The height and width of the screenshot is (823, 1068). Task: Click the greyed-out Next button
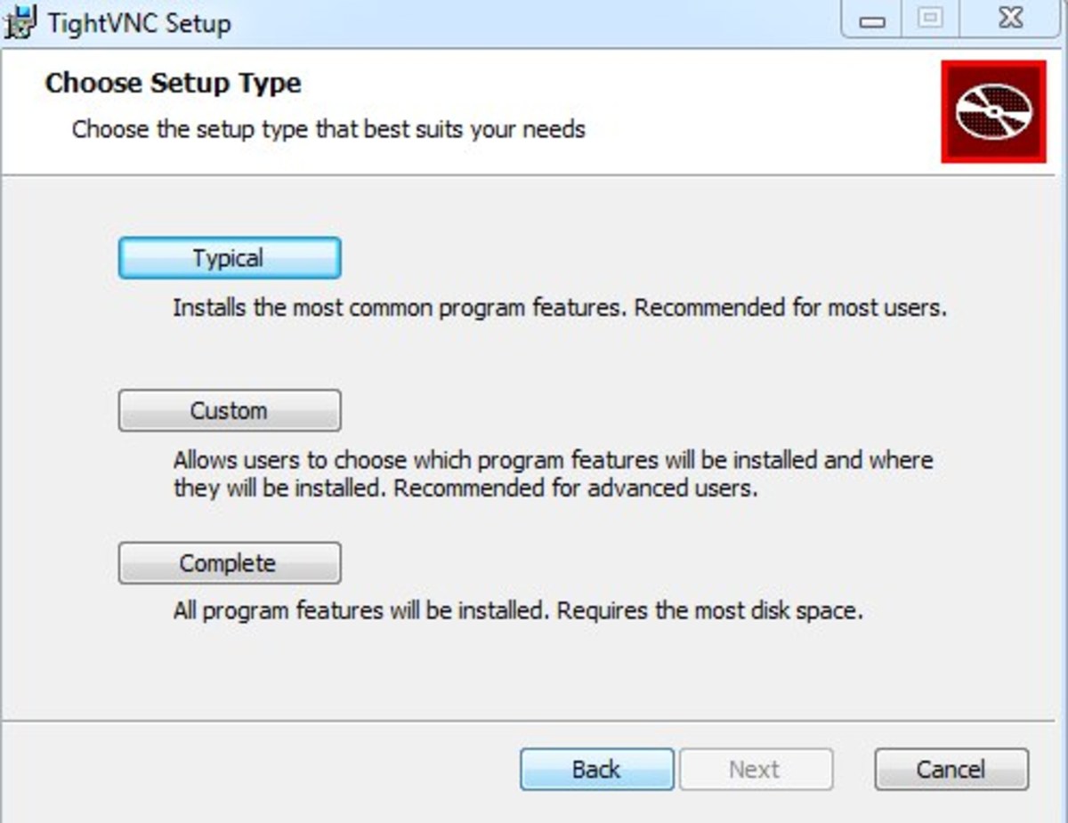pos(756,769)
